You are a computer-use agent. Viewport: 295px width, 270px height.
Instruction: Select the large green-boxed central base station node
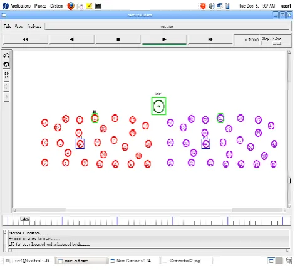tap(158, 106)
